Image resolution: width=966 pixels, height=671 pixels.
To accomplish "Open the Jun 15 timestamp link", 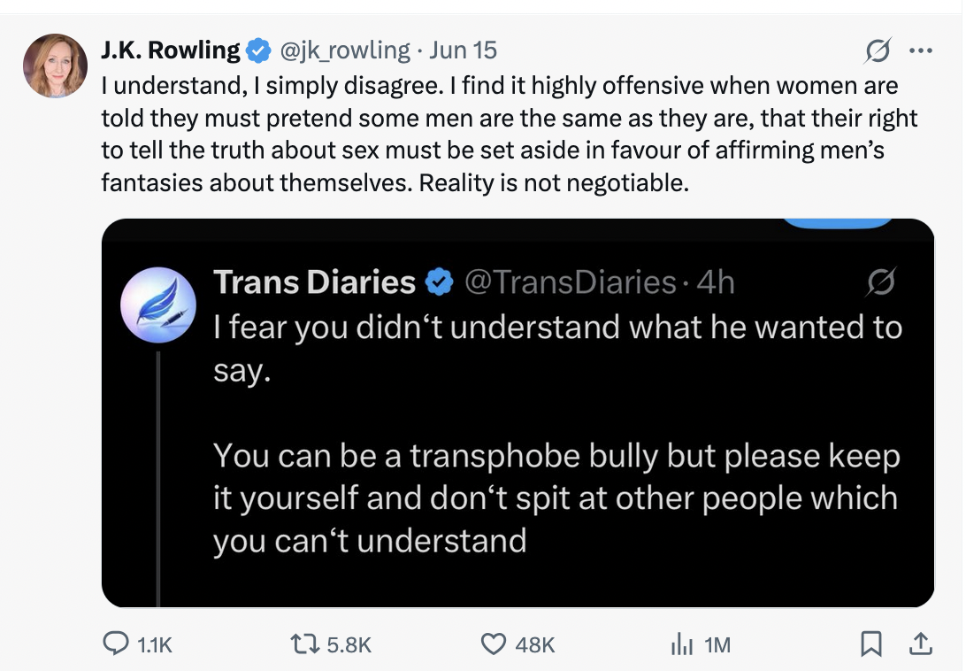I will pyautogui.click(x=464, y=50).
